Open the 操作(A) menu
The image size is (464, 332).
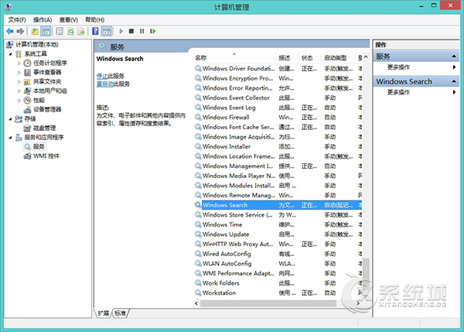point(43,20)
